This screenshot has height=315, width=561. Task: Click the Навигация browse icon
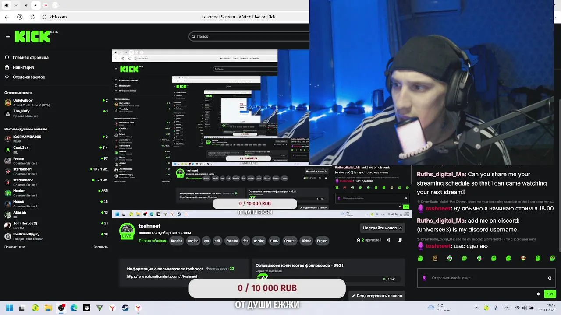[x=7, y=67]
